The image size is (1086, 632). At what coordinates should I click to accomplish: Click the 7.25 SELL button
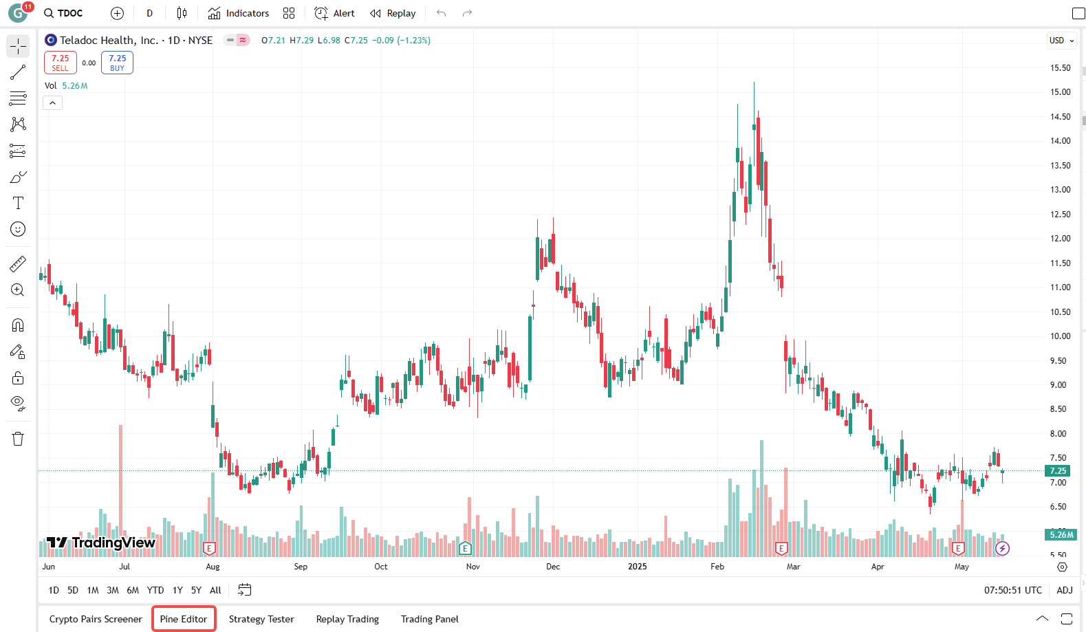click(x=61, y=63)
